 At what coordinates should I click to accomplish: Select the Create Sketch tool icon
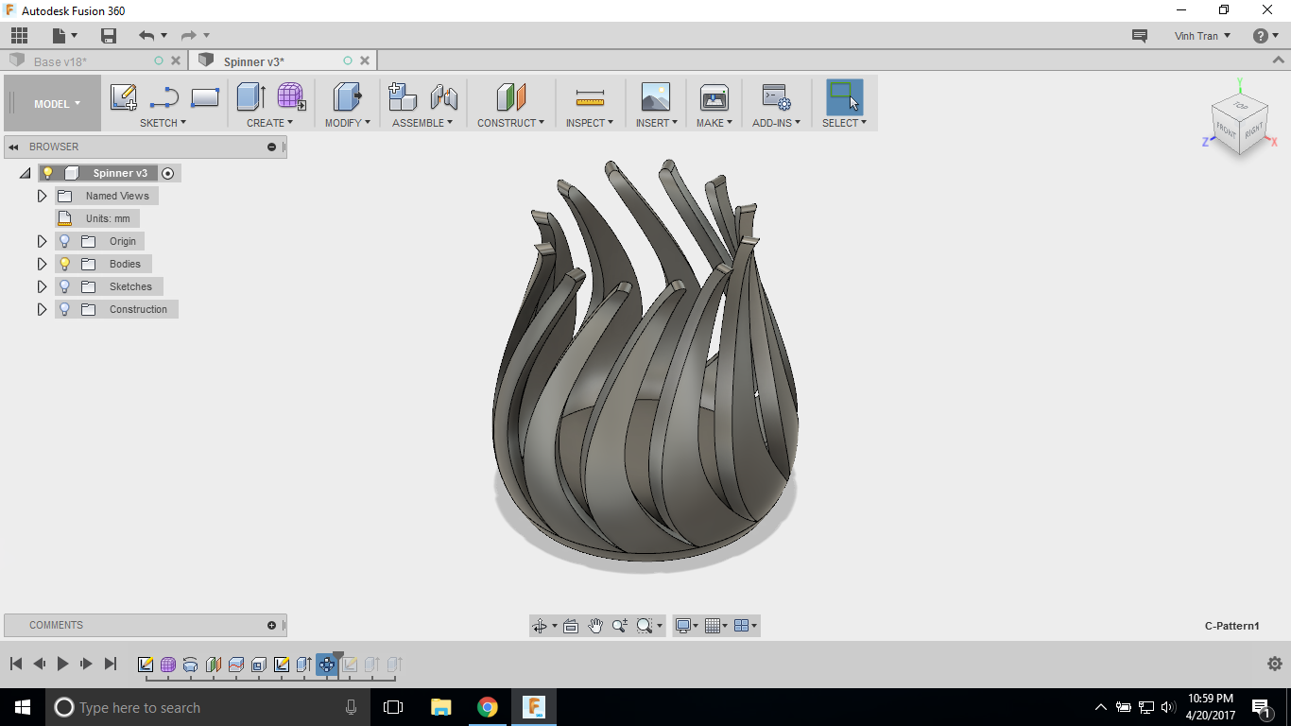[124, 97]
